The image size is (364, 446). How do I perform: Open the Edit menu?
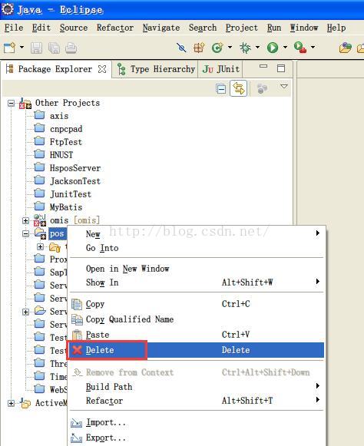click(41, 28)
